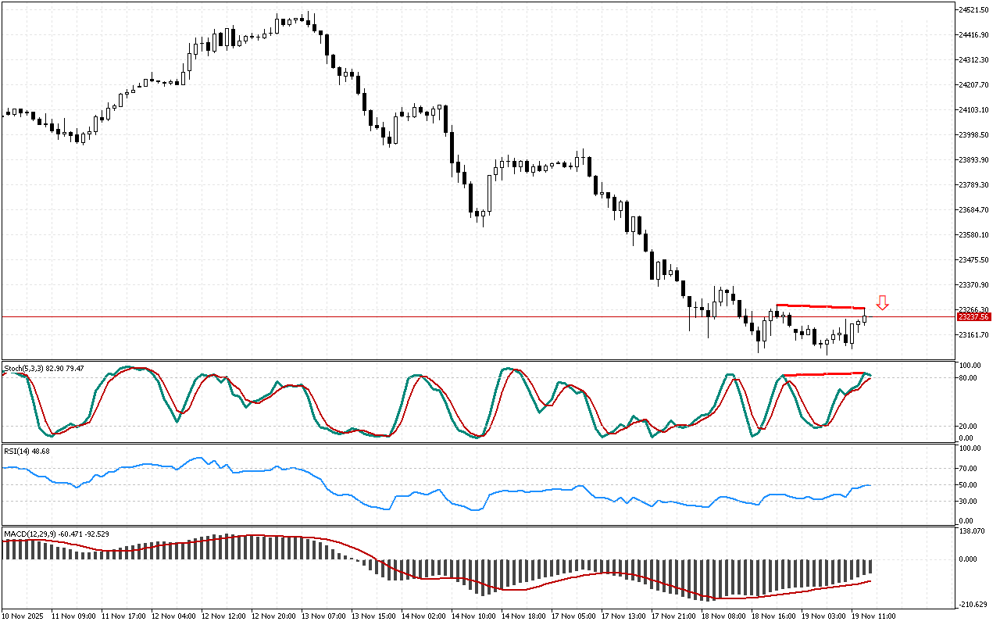Click the RSI 70.00 level label
Viewport: 1000px width, 625px height.
970,469
